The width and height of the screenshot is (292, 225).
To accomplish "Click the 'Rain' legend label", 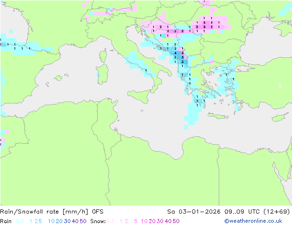I will point(6,221).
